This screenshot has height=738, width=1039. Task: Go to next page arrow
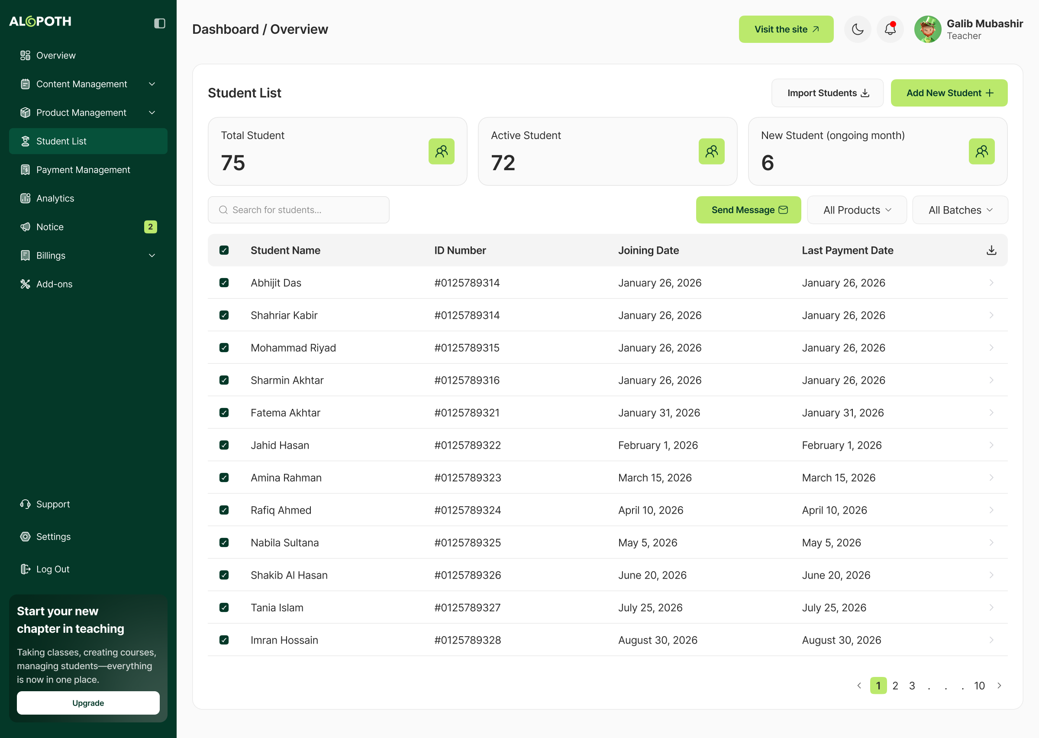click(999, 686)
